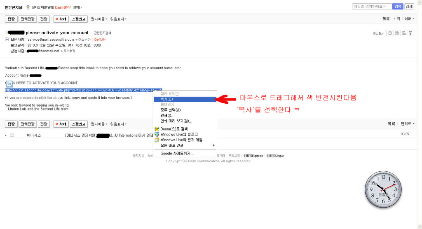
Task: Click the Daum butterfly icon in the context menu
Action: 157,129
